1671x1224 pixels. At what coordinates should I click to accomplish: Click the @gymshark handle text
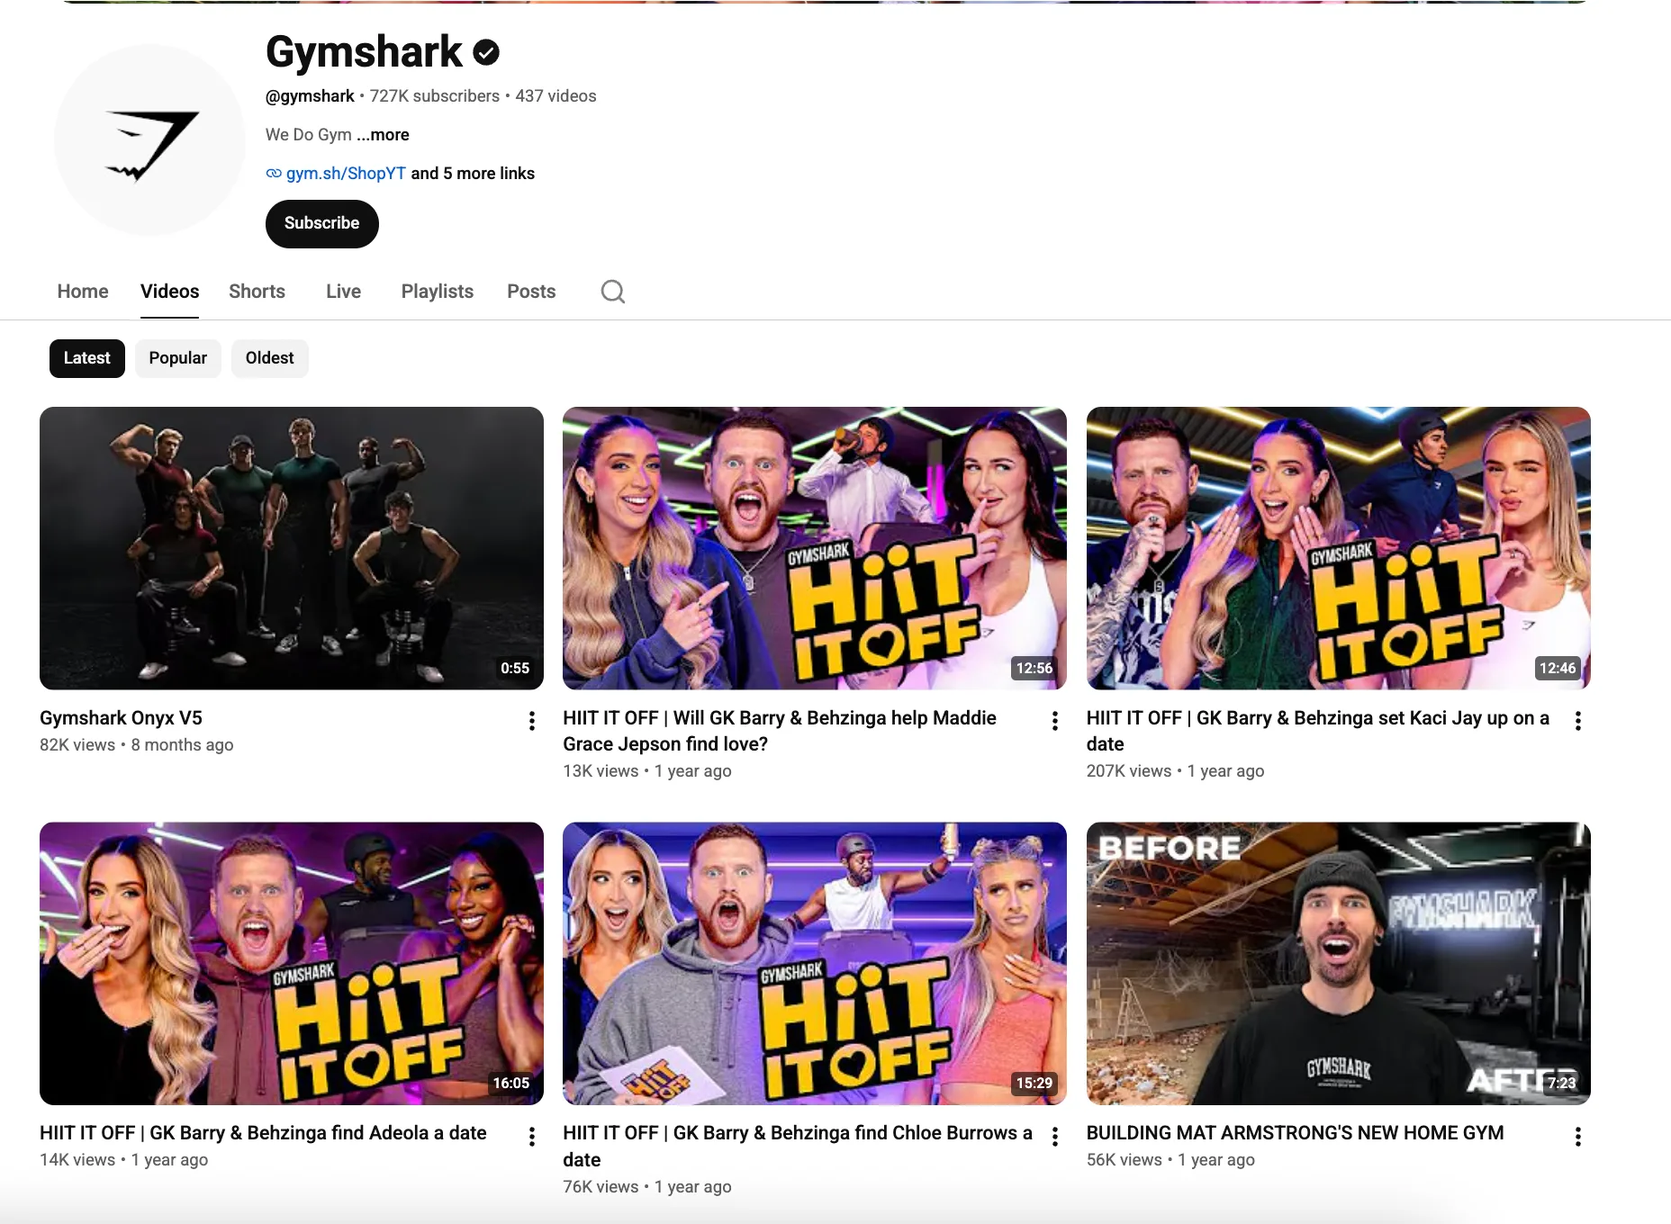(x=310, y=96)
